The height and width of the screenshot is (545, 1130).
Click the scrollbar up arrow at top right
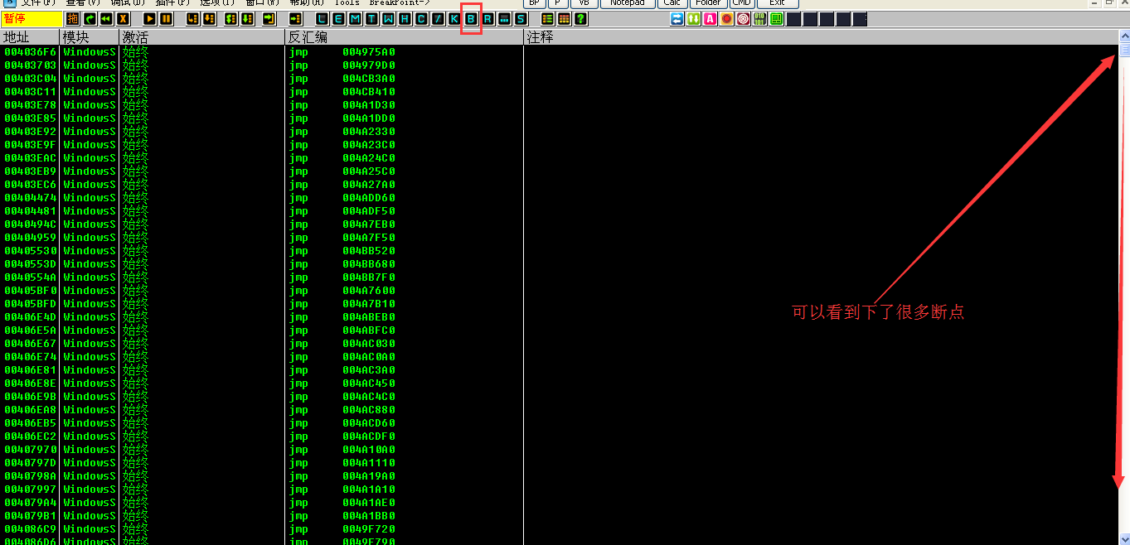pos(1124,36)
